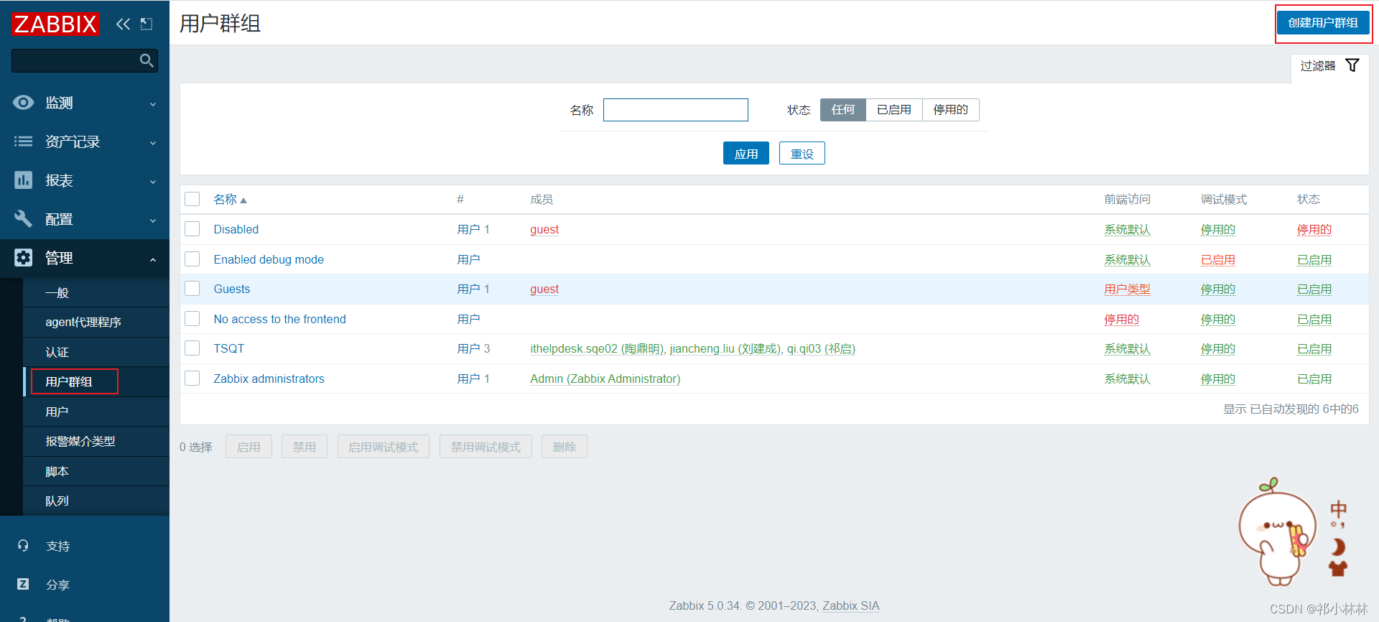Click guest member in Guests row
1379x622 pixels.
click(544, 289)
